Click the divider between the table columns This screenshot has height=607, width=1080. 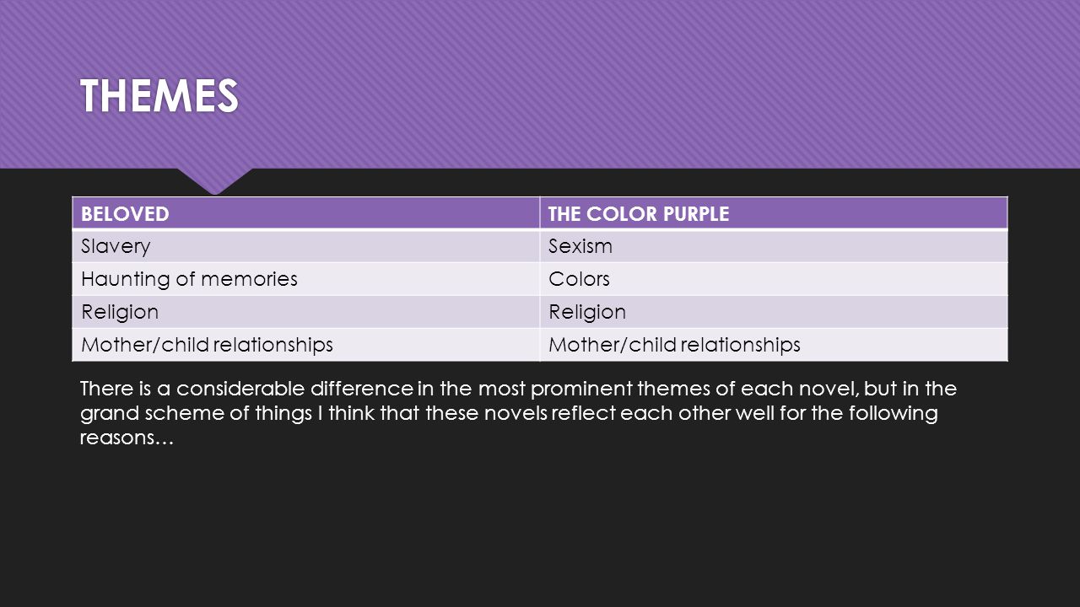pyautogui.click(x=540, y=279)
